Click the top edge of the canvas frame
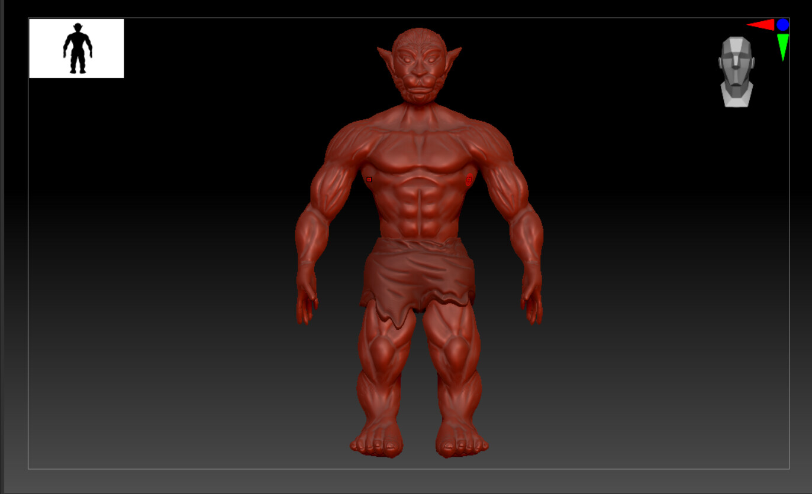812x494 pixels. point(406,18)
